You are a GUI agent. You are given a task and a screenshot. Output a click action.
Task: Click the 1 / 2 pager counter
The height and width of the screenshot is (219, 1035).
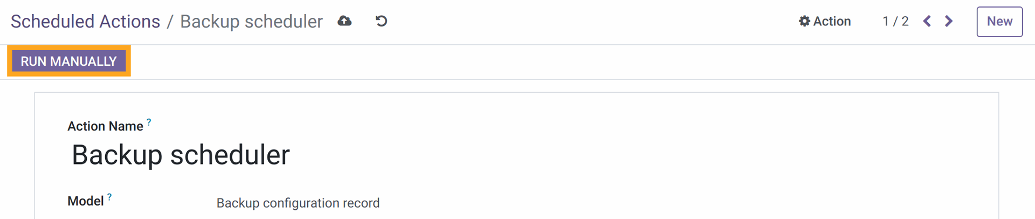pos(895,21)
